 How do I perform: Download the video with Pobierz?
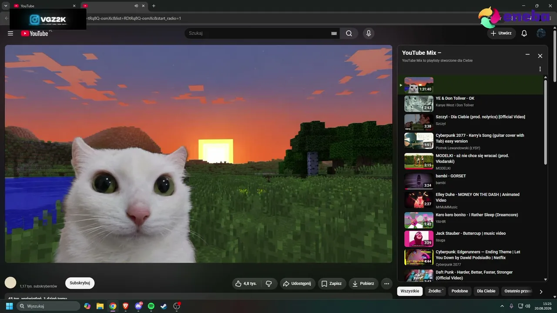[363, 283]
